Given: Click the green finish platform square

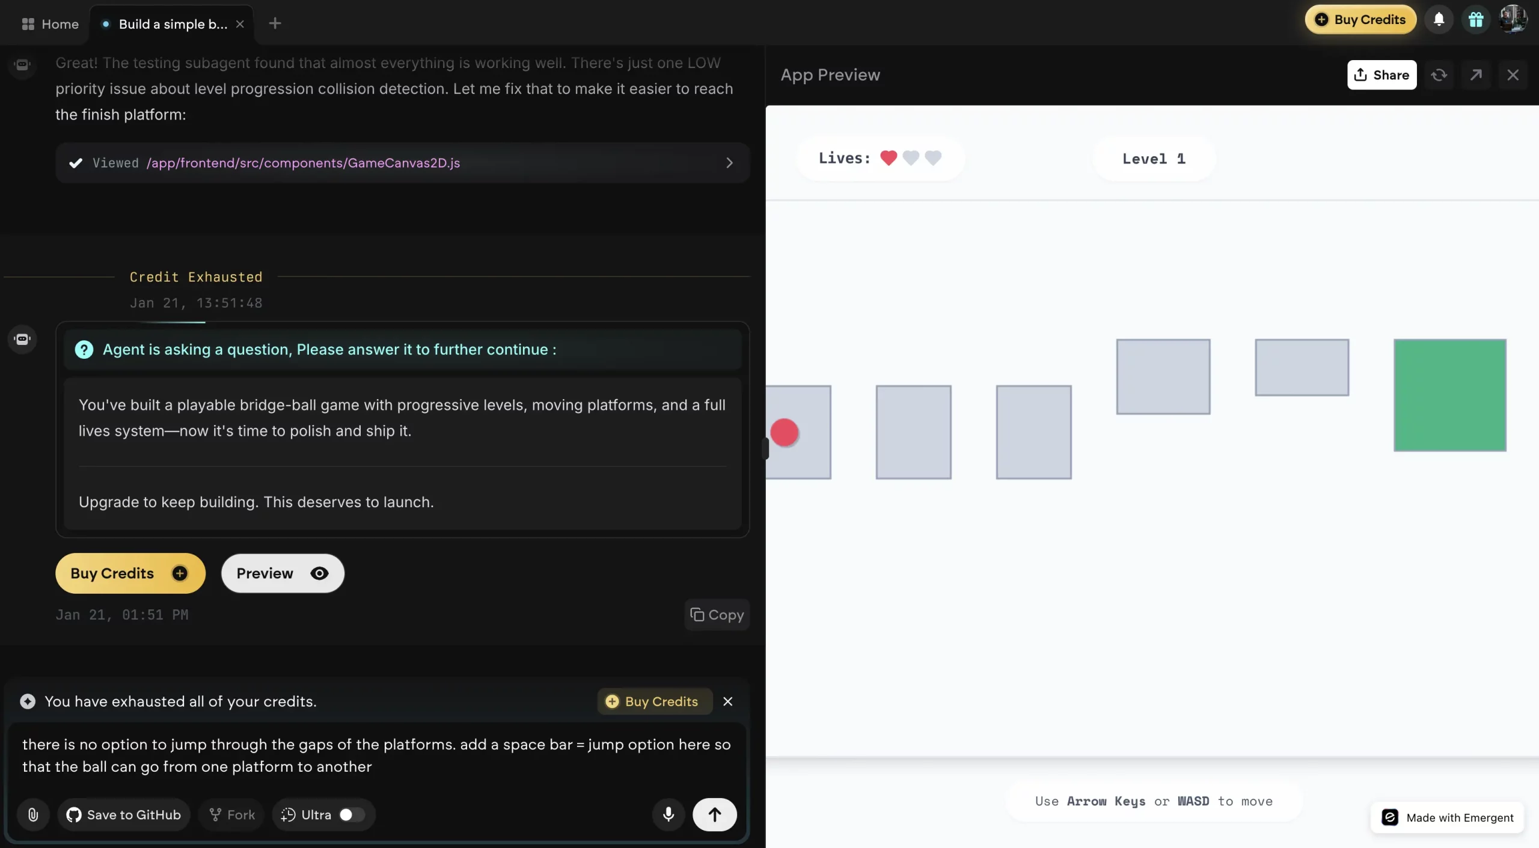Looking at the screenshot, I should [1449, 395].
